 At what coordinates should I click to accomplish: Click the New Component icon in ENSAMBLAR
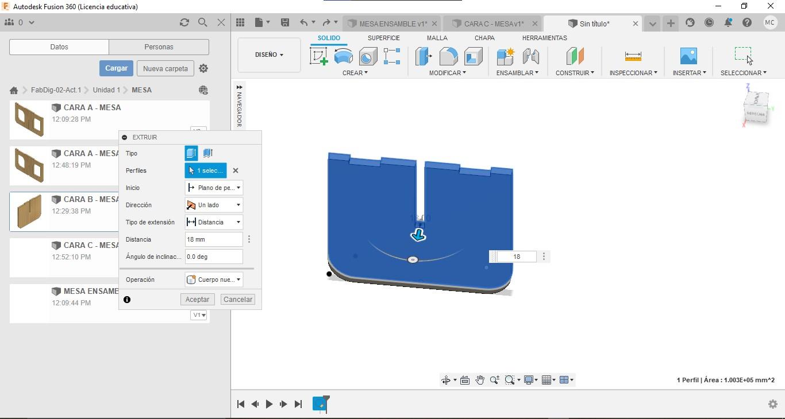point(506,56)
